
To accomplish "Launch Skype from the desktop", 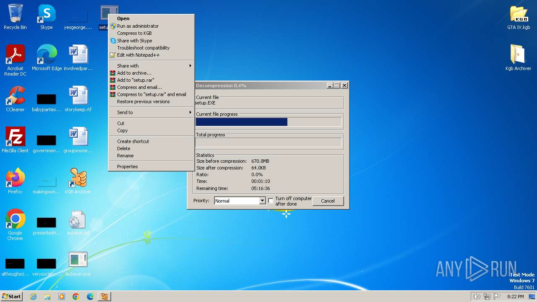I will coord(47,17).
